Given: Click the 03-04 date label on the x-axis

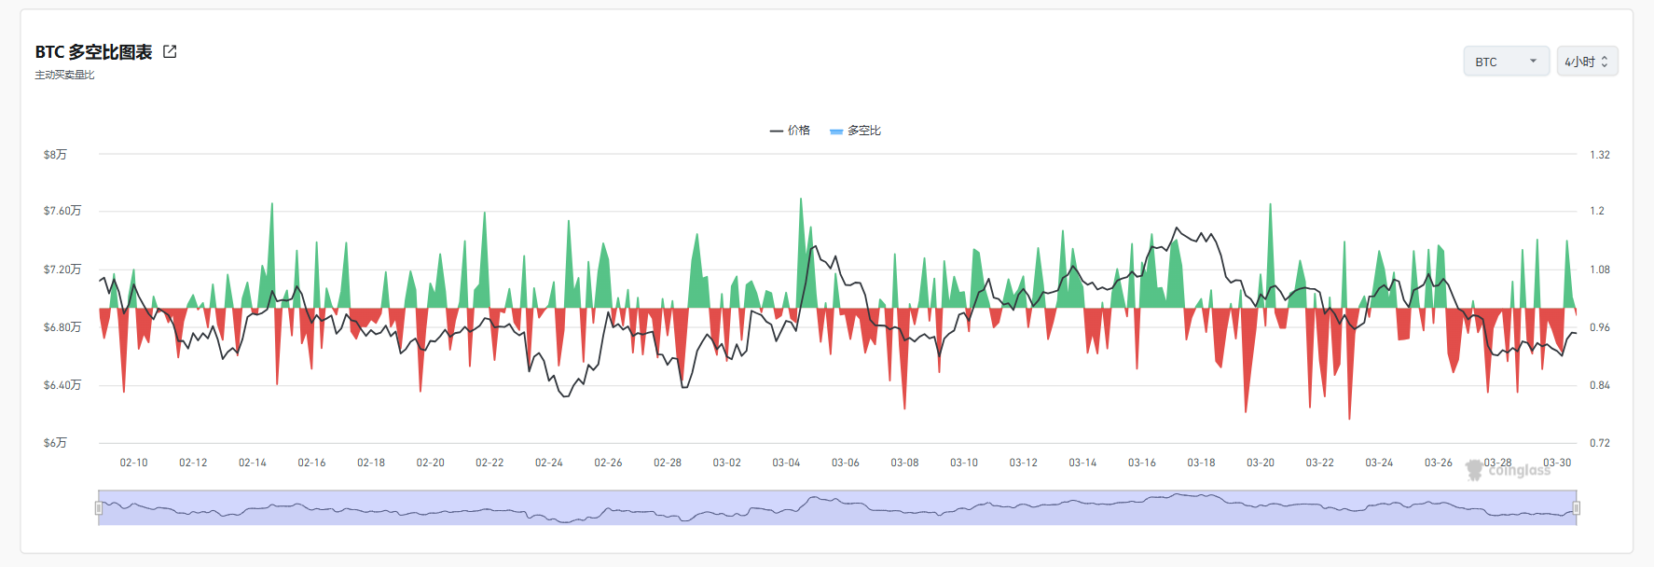Looking at the screenshot, I should click(x=786, y=463).
